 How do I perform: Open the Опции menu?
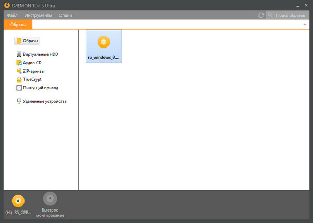point(65,15)
